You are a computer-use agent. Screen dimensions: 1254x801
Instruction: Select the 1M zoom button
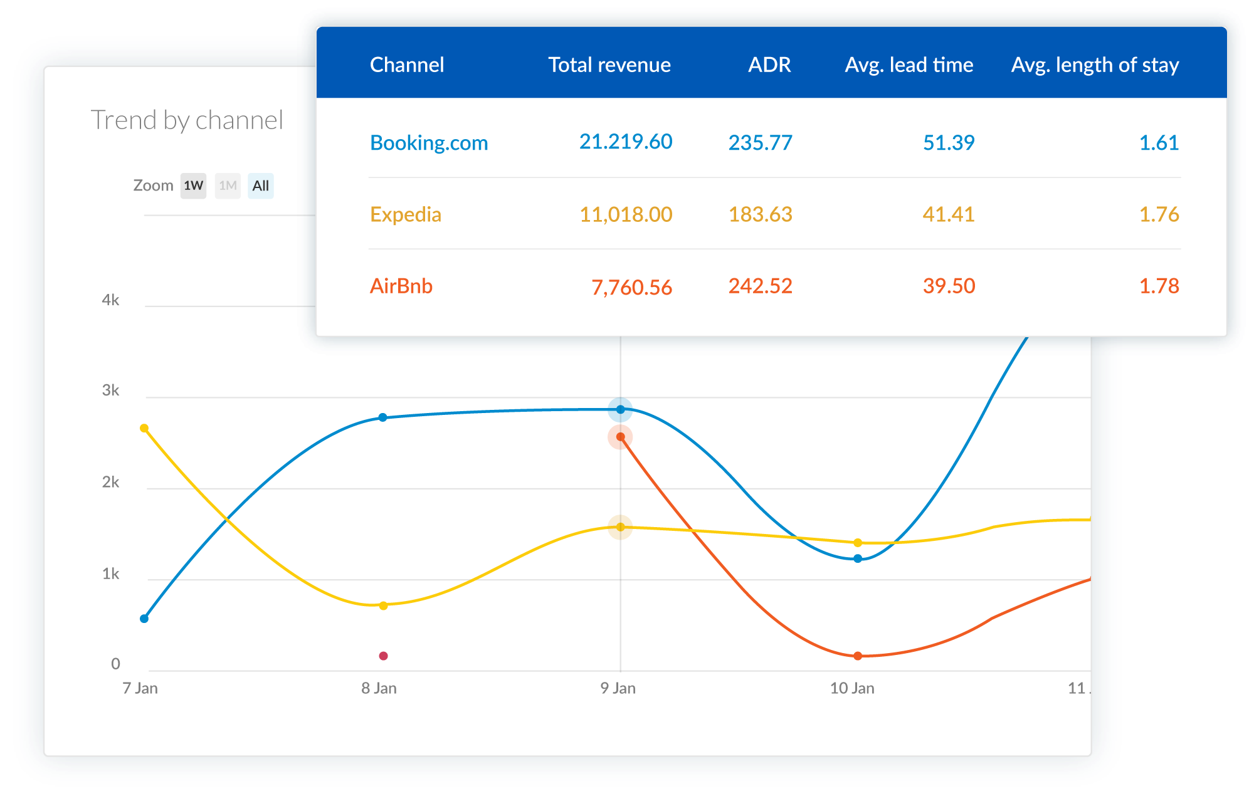point(228,186)
